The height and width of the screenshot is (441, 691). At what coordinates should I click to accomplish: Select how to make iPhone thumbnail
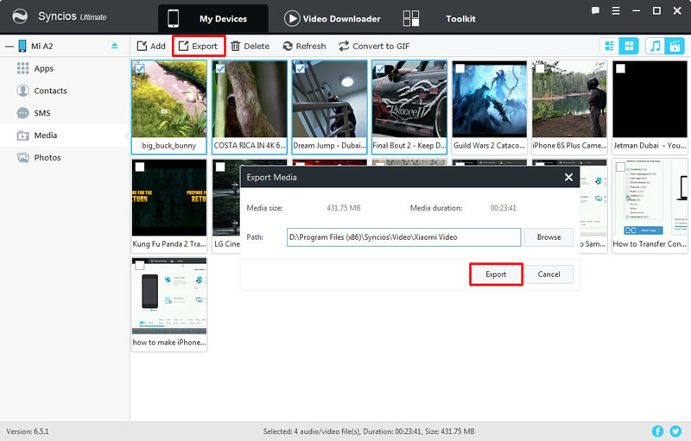pyautogui.click(x=169, y=296)
